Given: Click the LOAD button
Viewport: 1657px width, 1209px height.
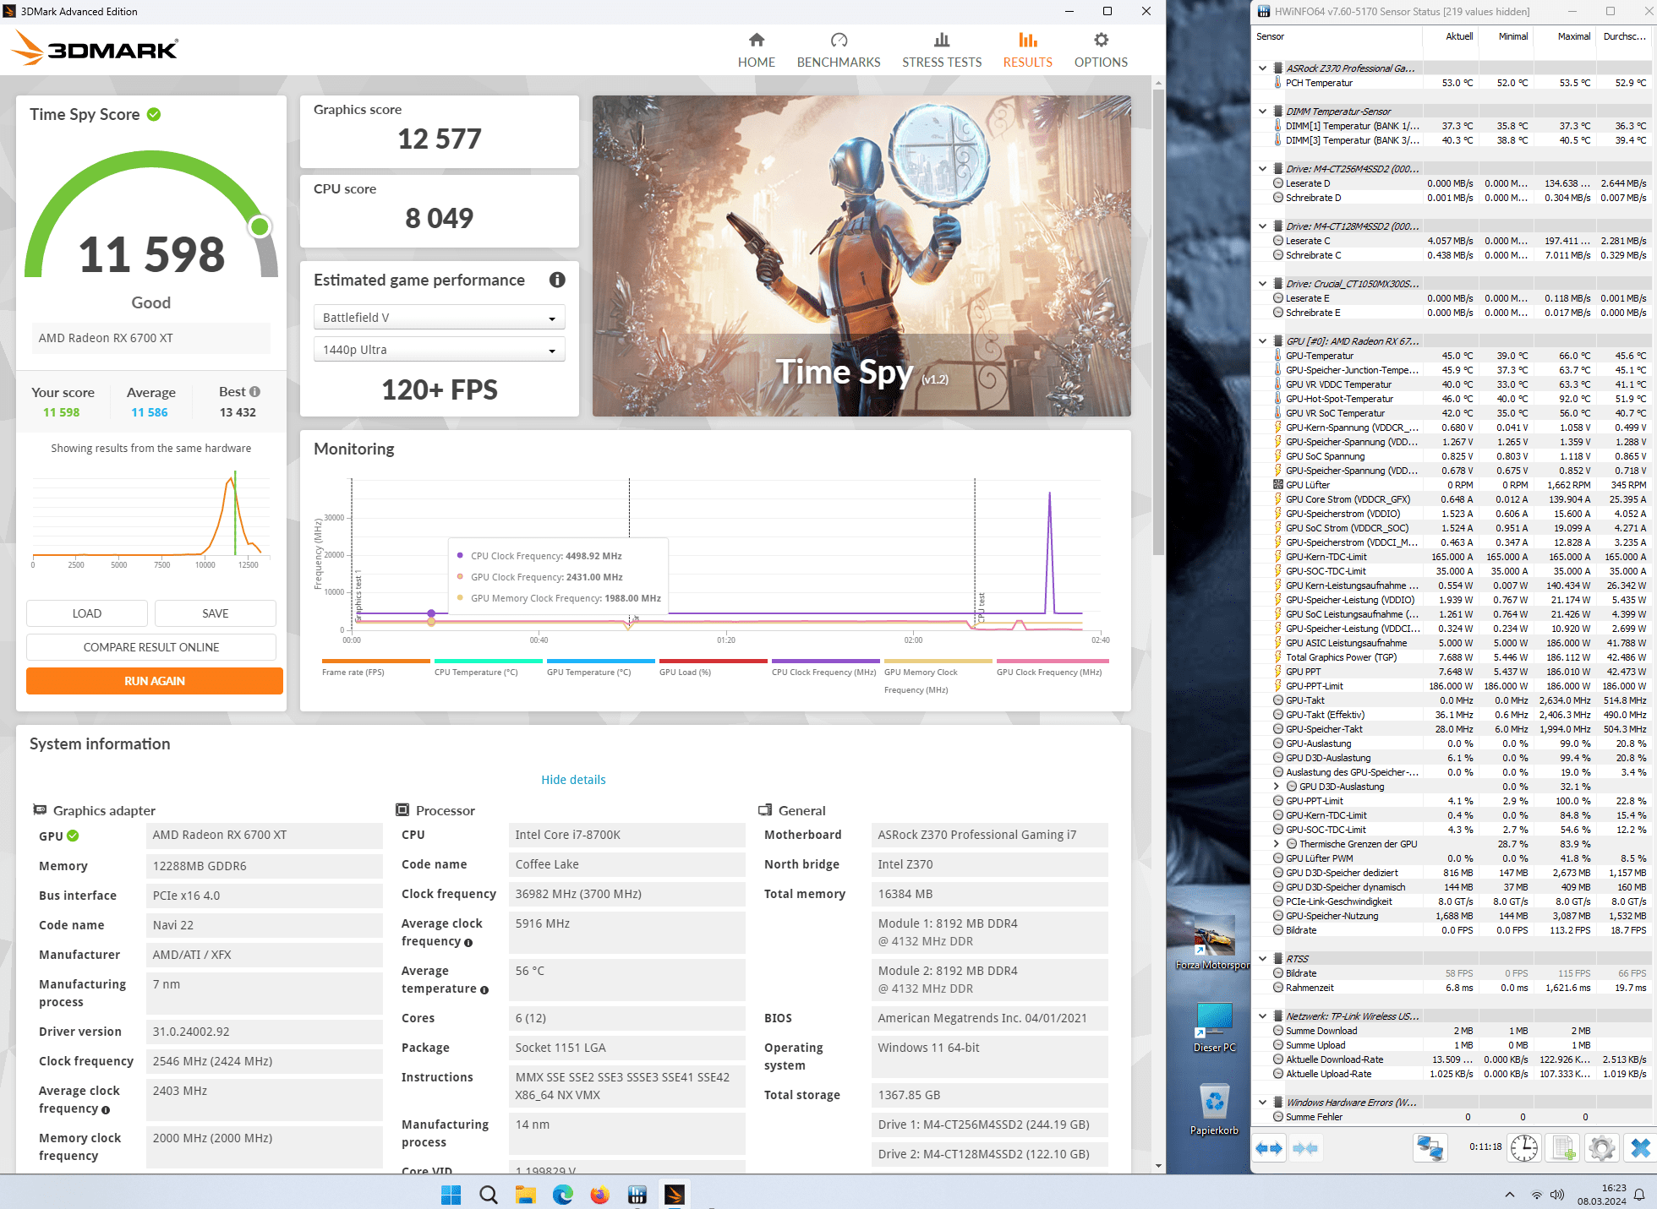Looking at the screenshot, I should 87,613.
